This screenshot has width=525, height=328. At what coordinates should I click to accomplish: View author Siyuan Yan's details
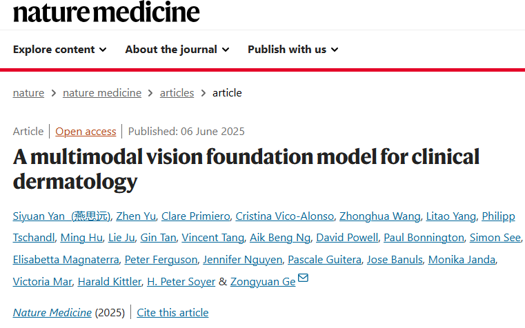(61, 216)
